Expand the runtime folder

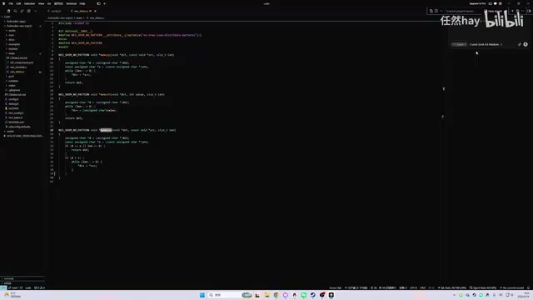coord(13,81)
